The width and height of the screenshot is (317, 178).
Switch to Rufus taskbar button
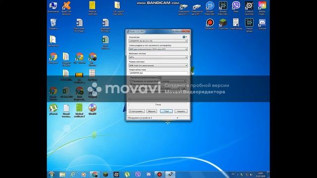tap(170, 175)
